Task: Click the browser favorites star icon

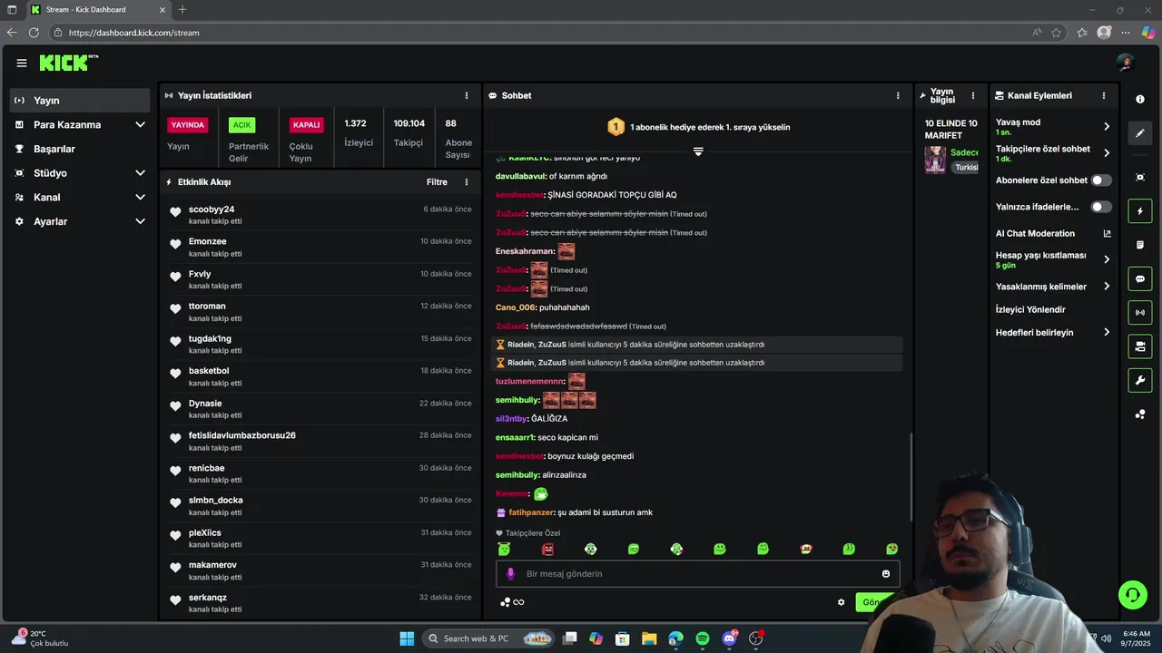Action: point(1057,32)
